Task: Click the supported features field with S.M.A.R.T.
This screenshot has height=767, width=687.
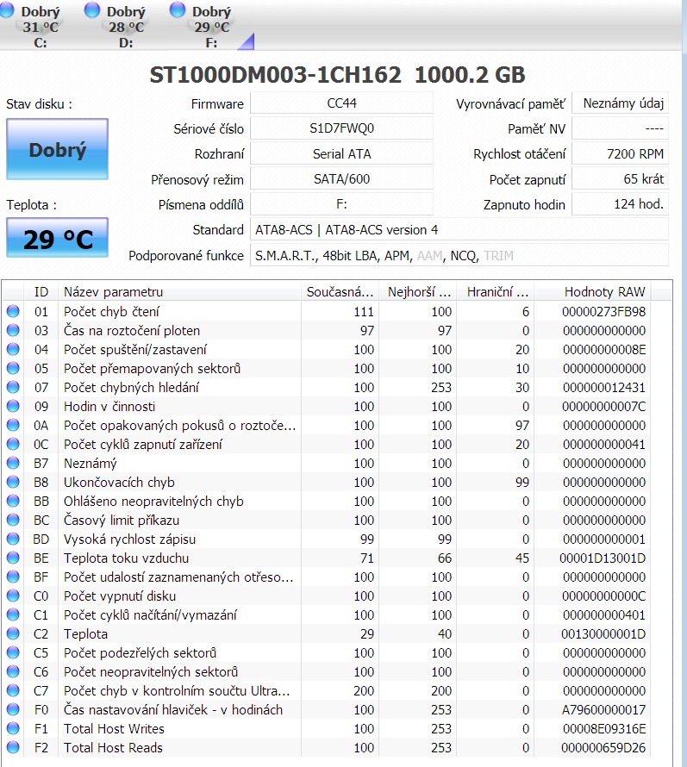Action: point(459,255)
